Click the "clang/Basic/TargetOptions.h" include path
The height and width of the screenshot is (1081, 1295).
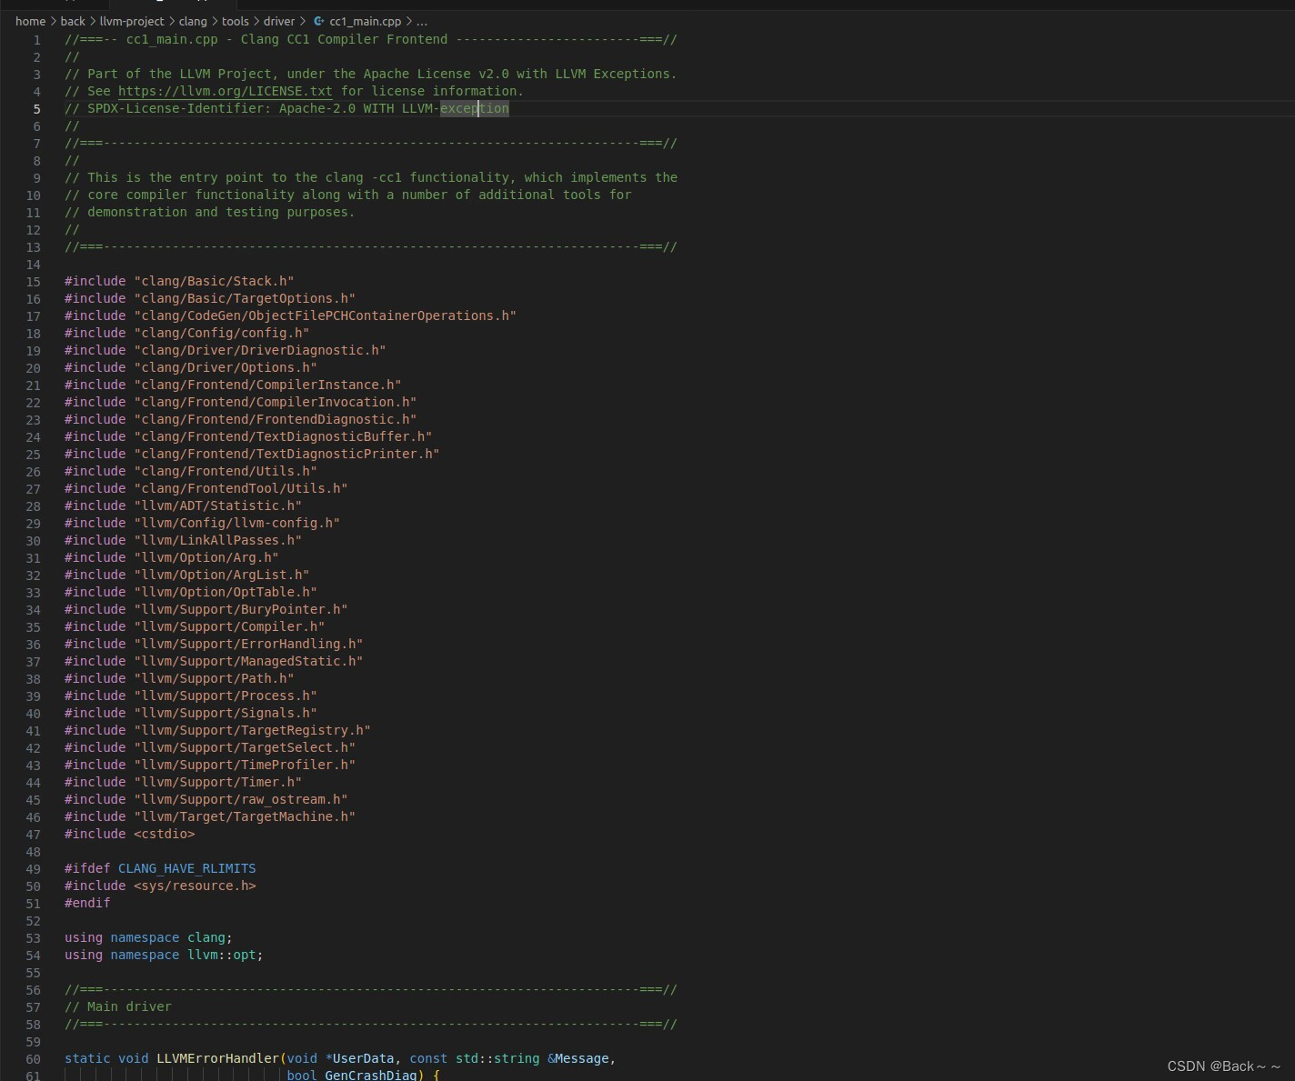pyautogui.click(x=245, y=298)
